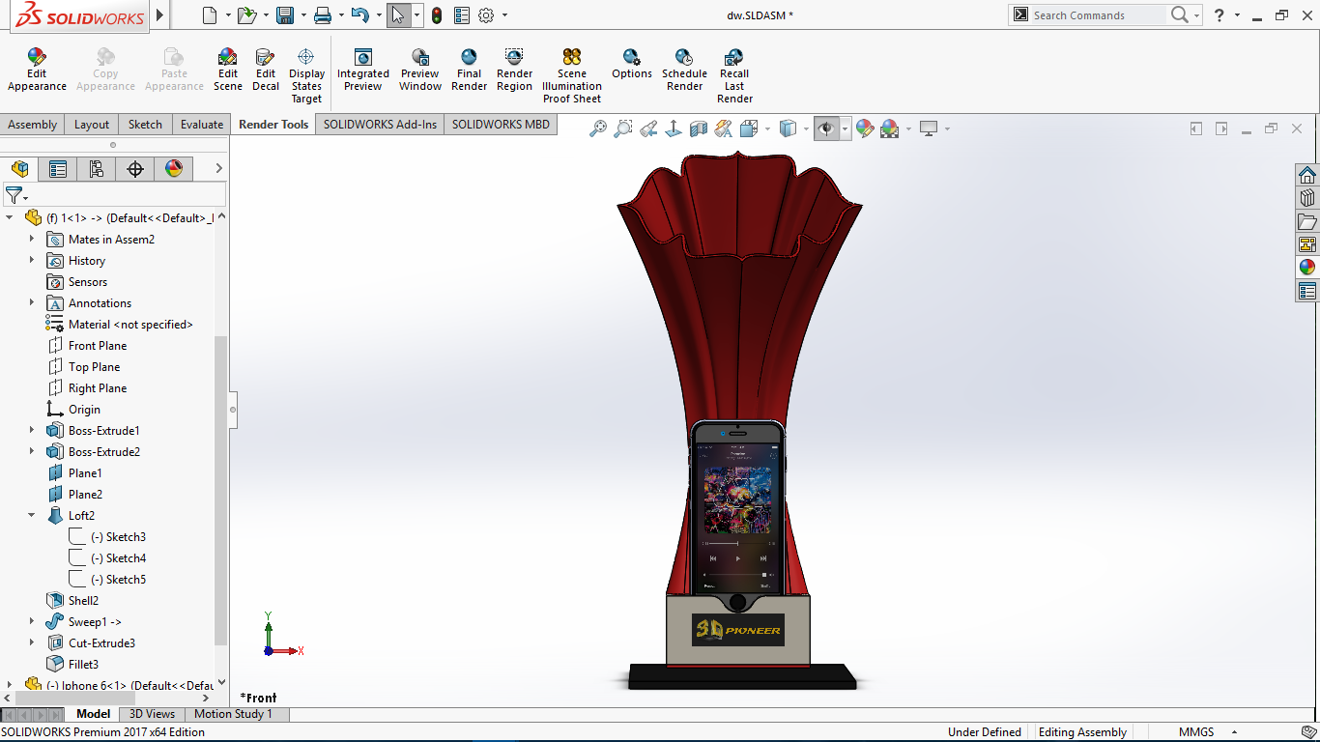Viewport: 1320px width, 742px height.
Task: Click the Zoom to Area icon
Action: point(623,128)
